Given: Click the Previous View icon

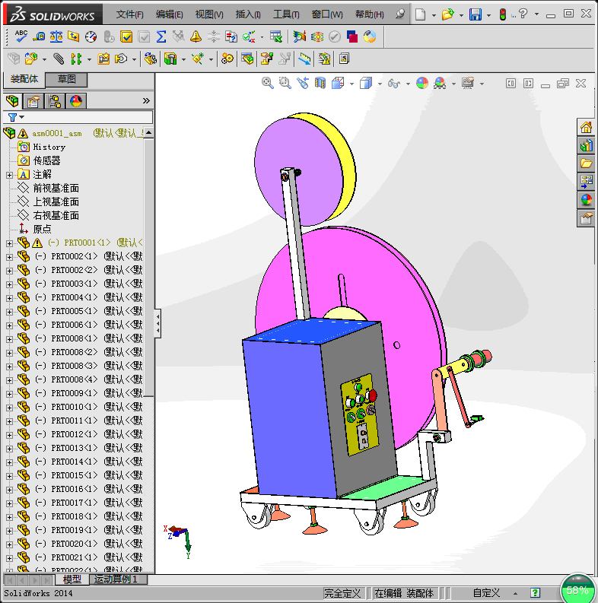Looking at the screenshot, I should pos(303,83).
